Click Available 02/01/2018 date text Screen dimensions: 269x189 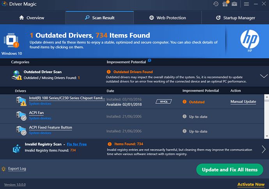[124, 105]
